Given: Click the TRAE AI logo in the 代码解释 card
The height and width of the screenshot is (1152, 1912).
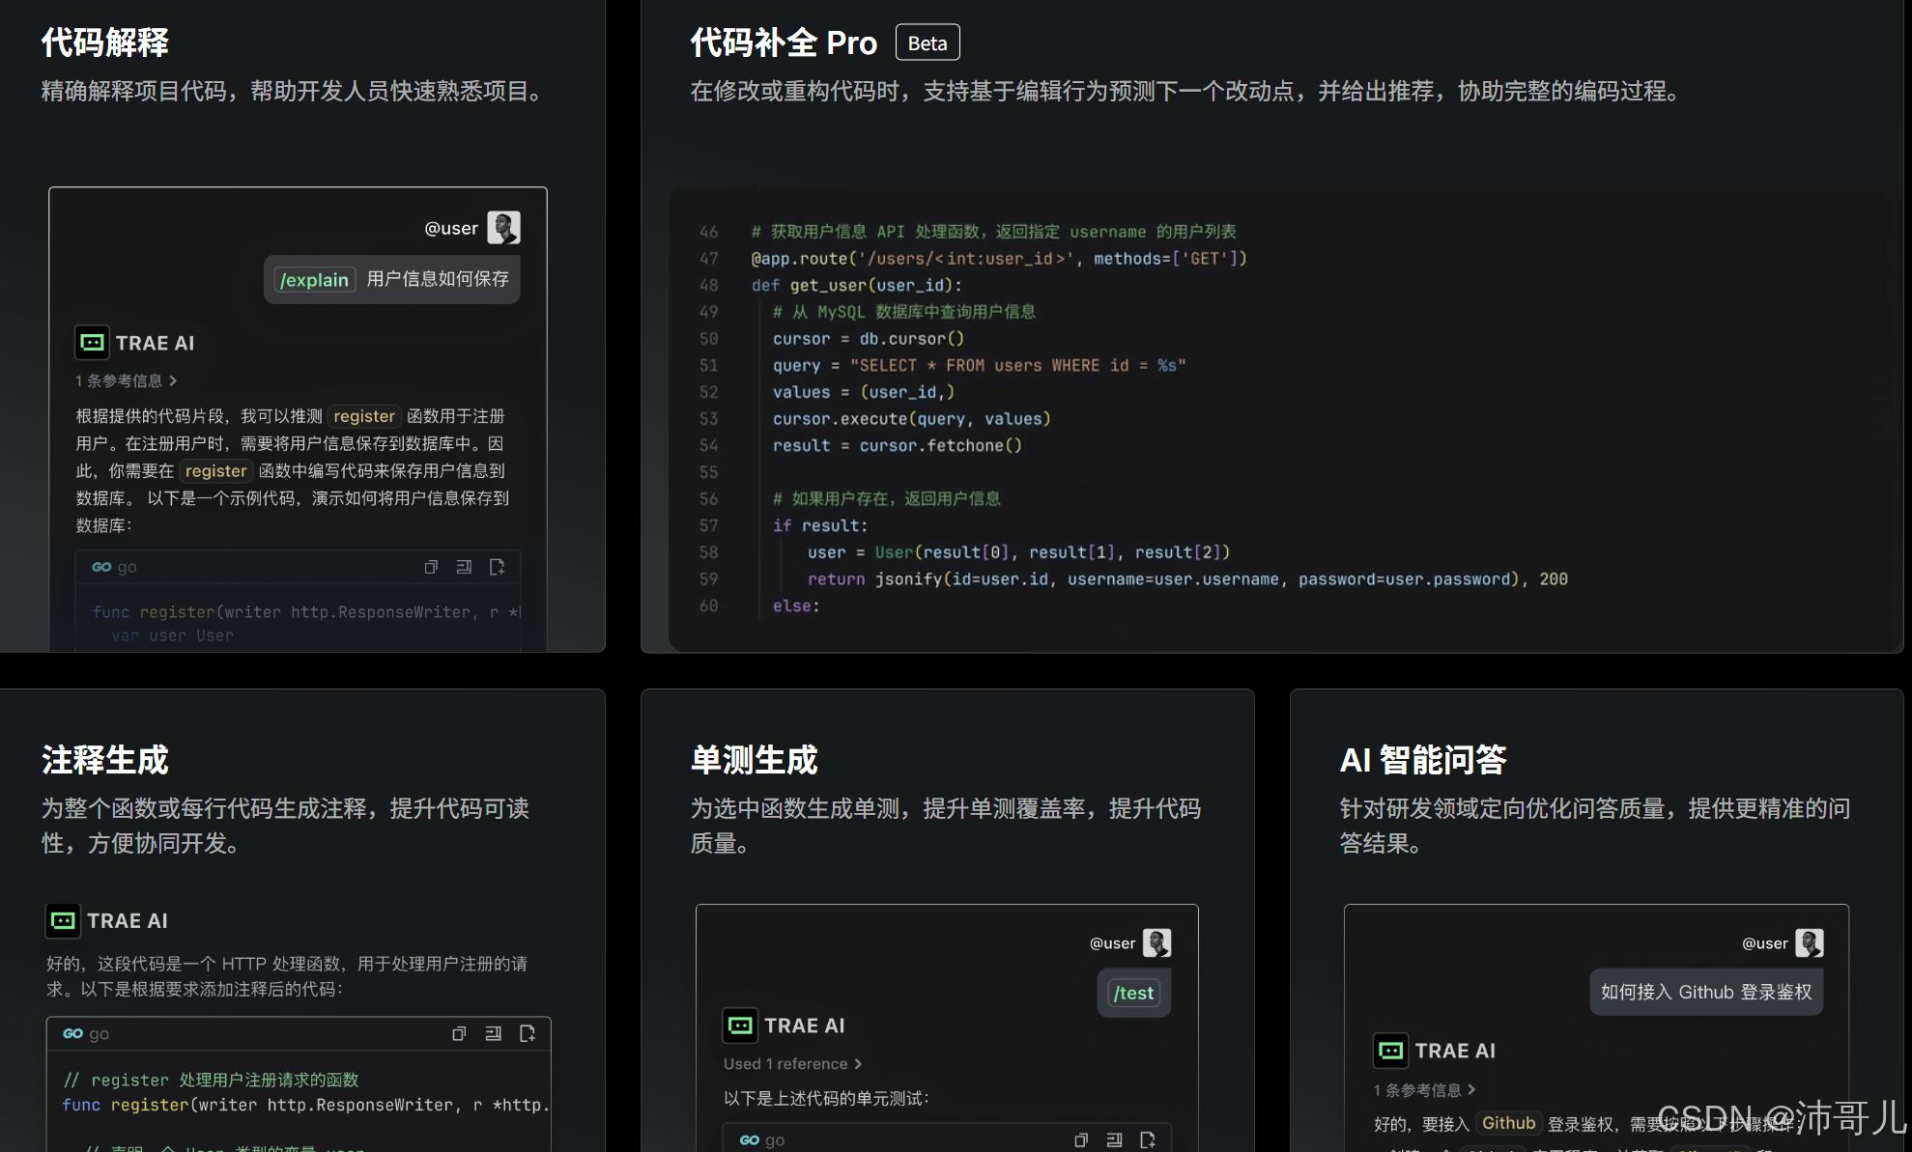Looking at the screenshot, I should pos(92,343).
